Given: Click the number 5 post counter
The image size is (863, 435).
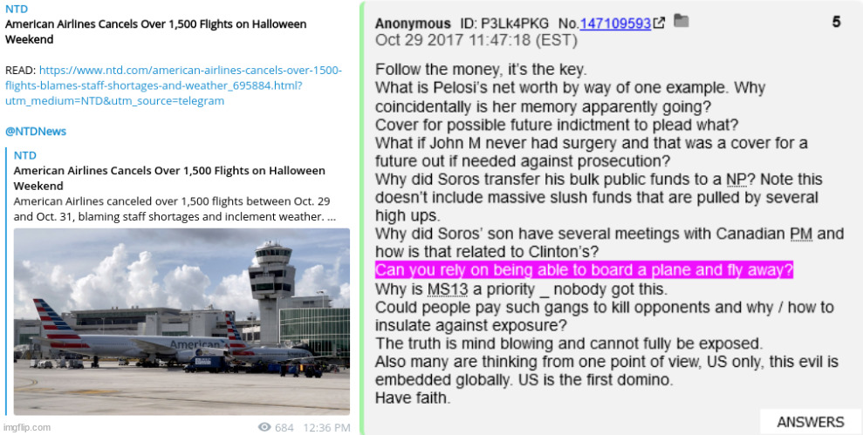Looking at the screenshot, I should (837, 22).
